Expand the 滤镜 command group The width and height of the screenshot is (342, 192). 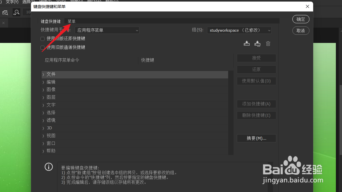coord(44,120)
